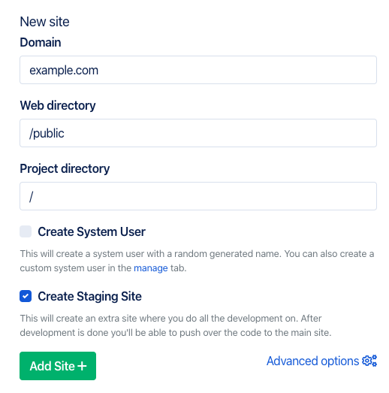Click the /public text in Web directory
Screen dimensions: 389x393
pyautogui.click(x=47, y=133)
